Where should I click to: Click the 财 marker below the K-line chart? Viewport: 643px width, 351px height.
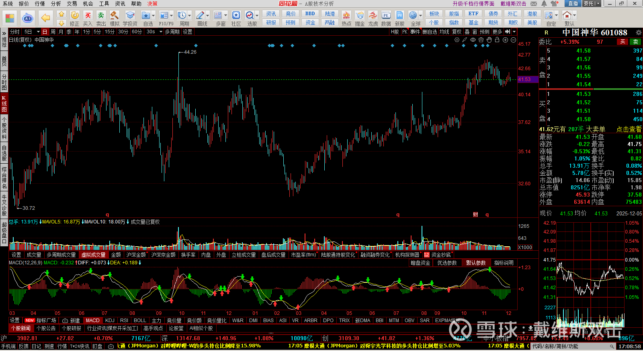[x=475, y=215]
